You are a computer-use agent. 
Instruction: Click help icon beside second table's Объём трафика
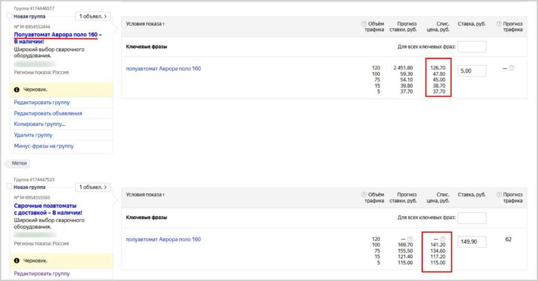click(364, 194)
